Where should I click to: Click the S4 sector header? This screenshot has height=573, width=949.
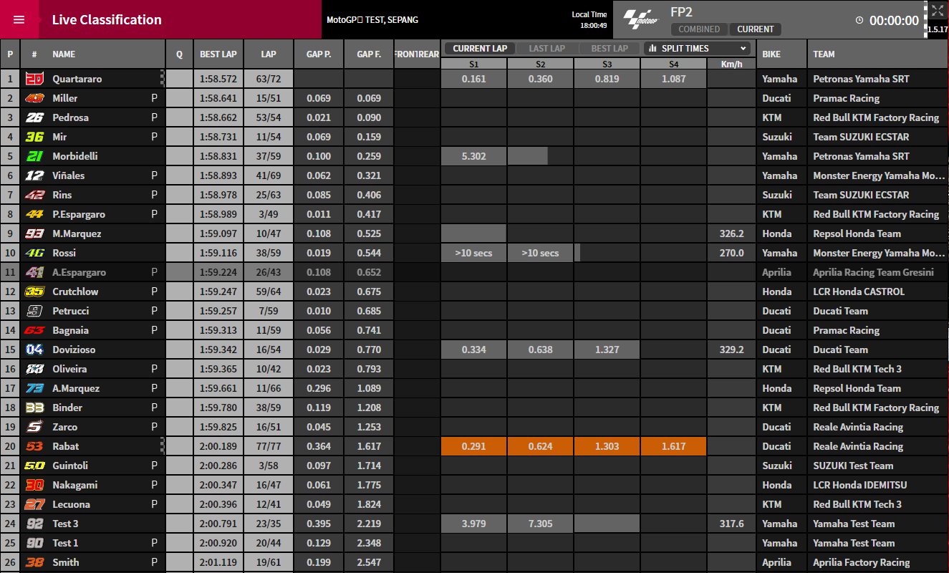coord(673,64)
